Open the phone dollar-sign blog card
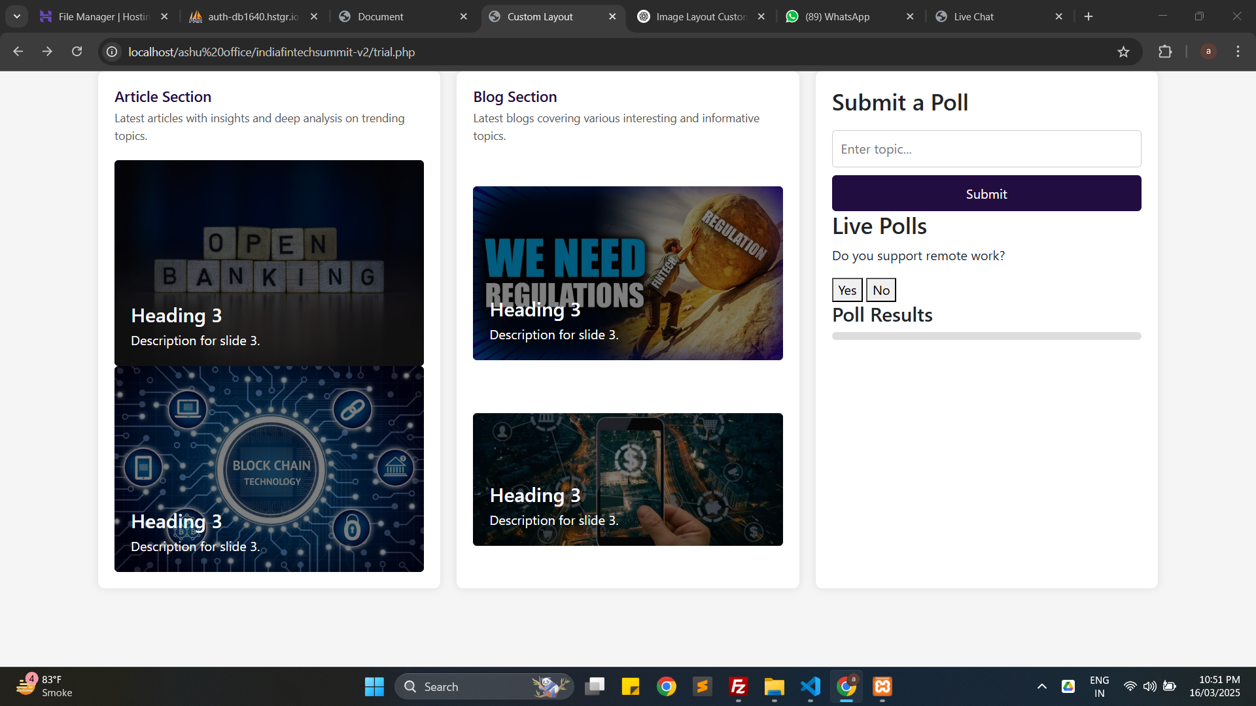This screenshot has height=706, width=1256. pyautogui.click(x=628, y=479)
